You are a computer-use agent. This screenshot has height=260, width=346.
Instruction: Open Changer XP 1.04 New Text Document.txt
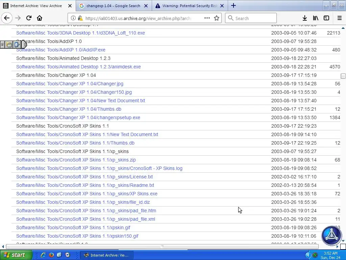point(80,101)
